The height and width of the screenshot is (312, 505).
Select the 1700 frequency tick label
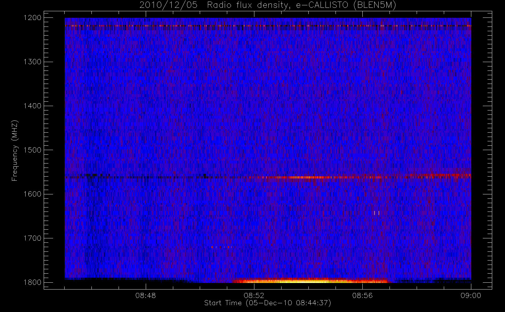(x=32, y=238)
